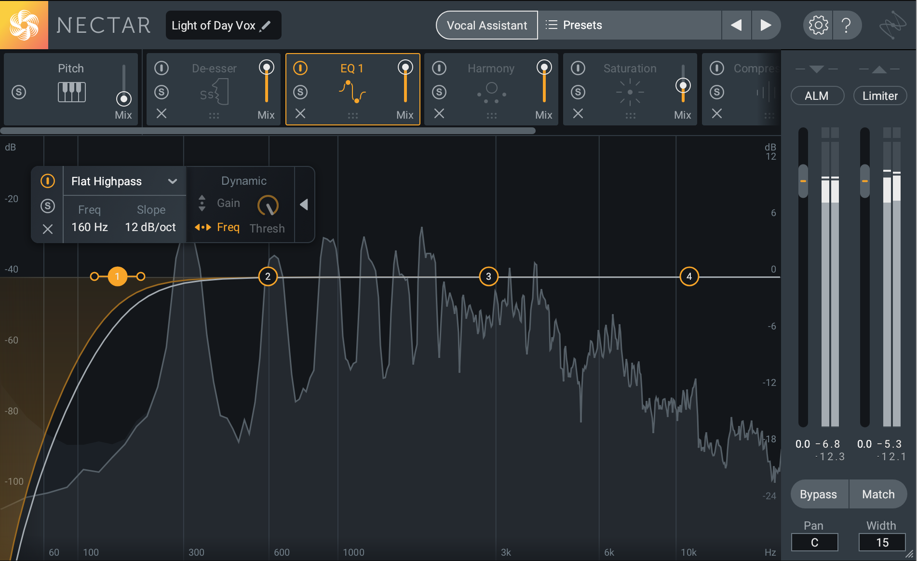Solo the Pitch module

pos(19,92)
